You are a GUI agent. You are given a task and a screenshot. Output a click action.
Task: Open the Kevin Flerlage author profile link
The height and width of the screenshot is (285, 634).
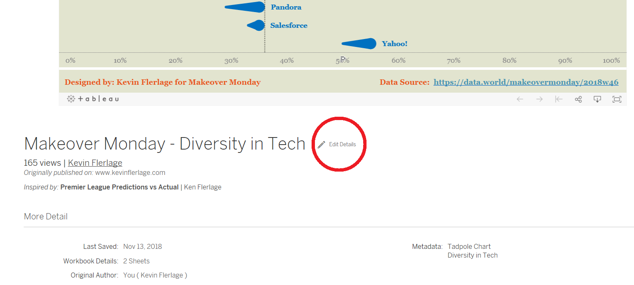(x=95, y=163)
